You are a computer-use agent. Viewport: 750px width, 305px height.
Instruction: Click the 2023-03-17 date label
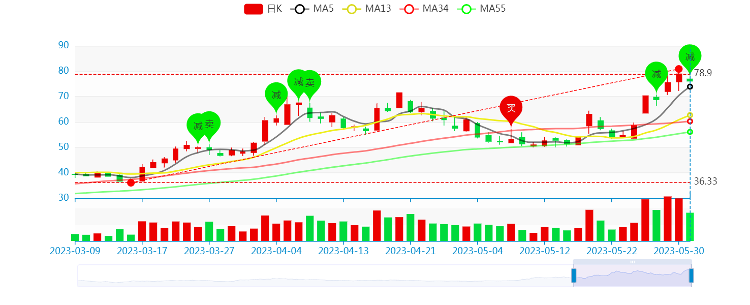click(142, 251)
